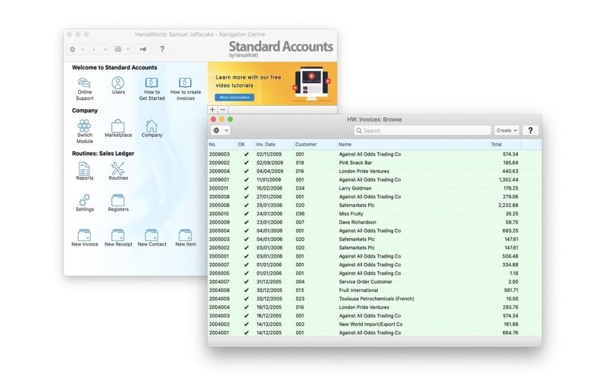This screenshot has height=378, width=606.
Task: Sort by the OK column header
Action: point(245,144)
